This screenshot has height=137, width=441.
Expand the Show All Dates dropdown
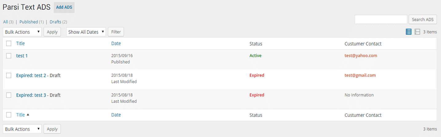86,32
